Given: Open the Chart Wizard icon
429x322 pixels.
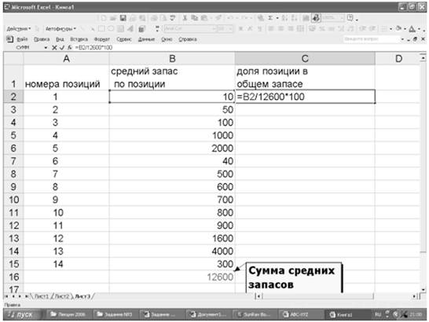Looking at the screenshot, I should tap(305, 18).
